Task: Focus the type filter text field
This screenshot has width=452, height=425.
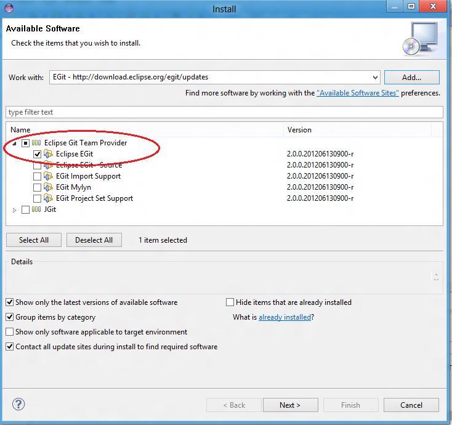Action: 224,112
